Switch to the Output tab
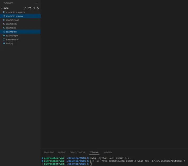This screenshot has height=166, width=188. click(62, 152)
